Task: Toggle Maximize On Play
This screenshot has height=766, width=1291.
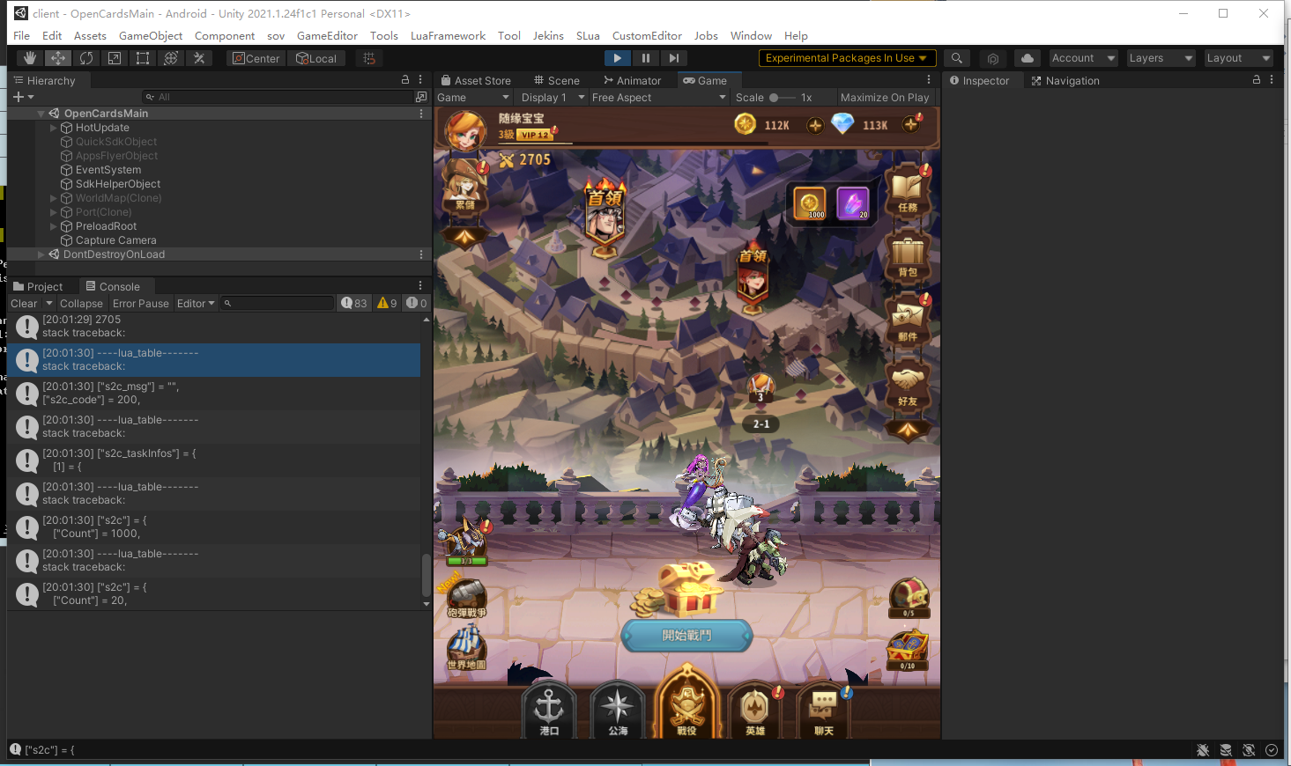Action: (884, 98)
